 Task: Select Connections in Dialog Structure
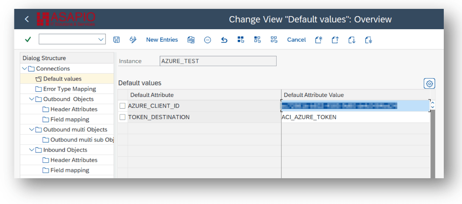pyautogui.click(x=53, y=69)
